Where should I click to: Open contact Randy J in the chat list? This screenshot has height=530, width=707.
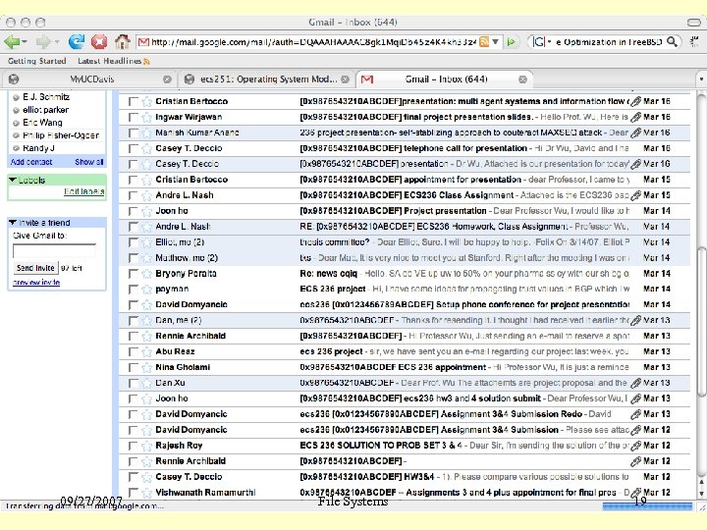click(38, 148)
